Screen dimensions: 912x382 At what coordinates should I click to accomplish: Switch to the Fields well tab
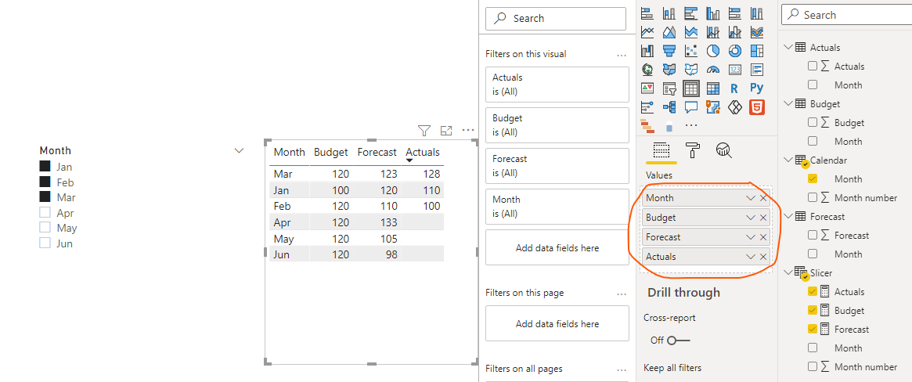point(661,150)
